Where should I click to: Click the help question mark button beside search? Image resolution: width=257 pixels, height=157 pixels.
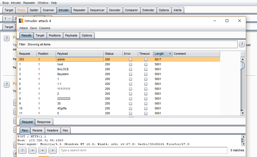pyautogui.click(x=22, y=150)
